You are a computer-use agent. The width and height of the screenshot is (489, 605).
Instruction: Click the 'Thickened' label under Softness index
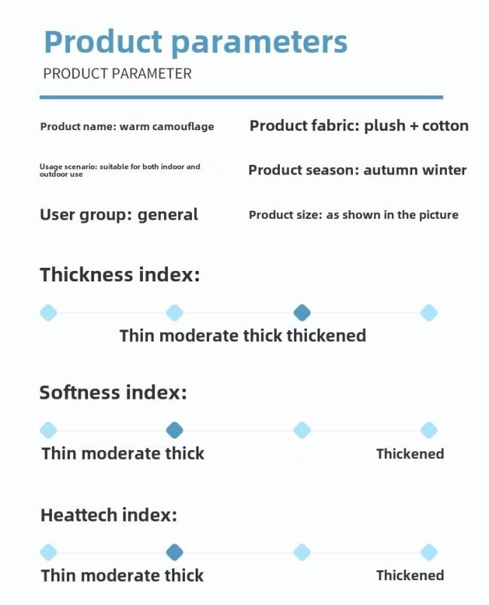410,454
